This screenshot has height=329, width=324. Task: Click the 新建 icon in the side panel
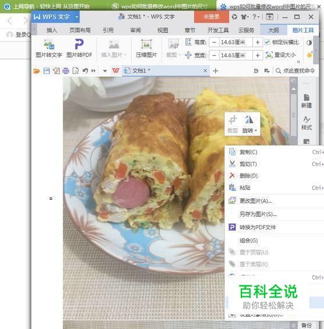307,101
